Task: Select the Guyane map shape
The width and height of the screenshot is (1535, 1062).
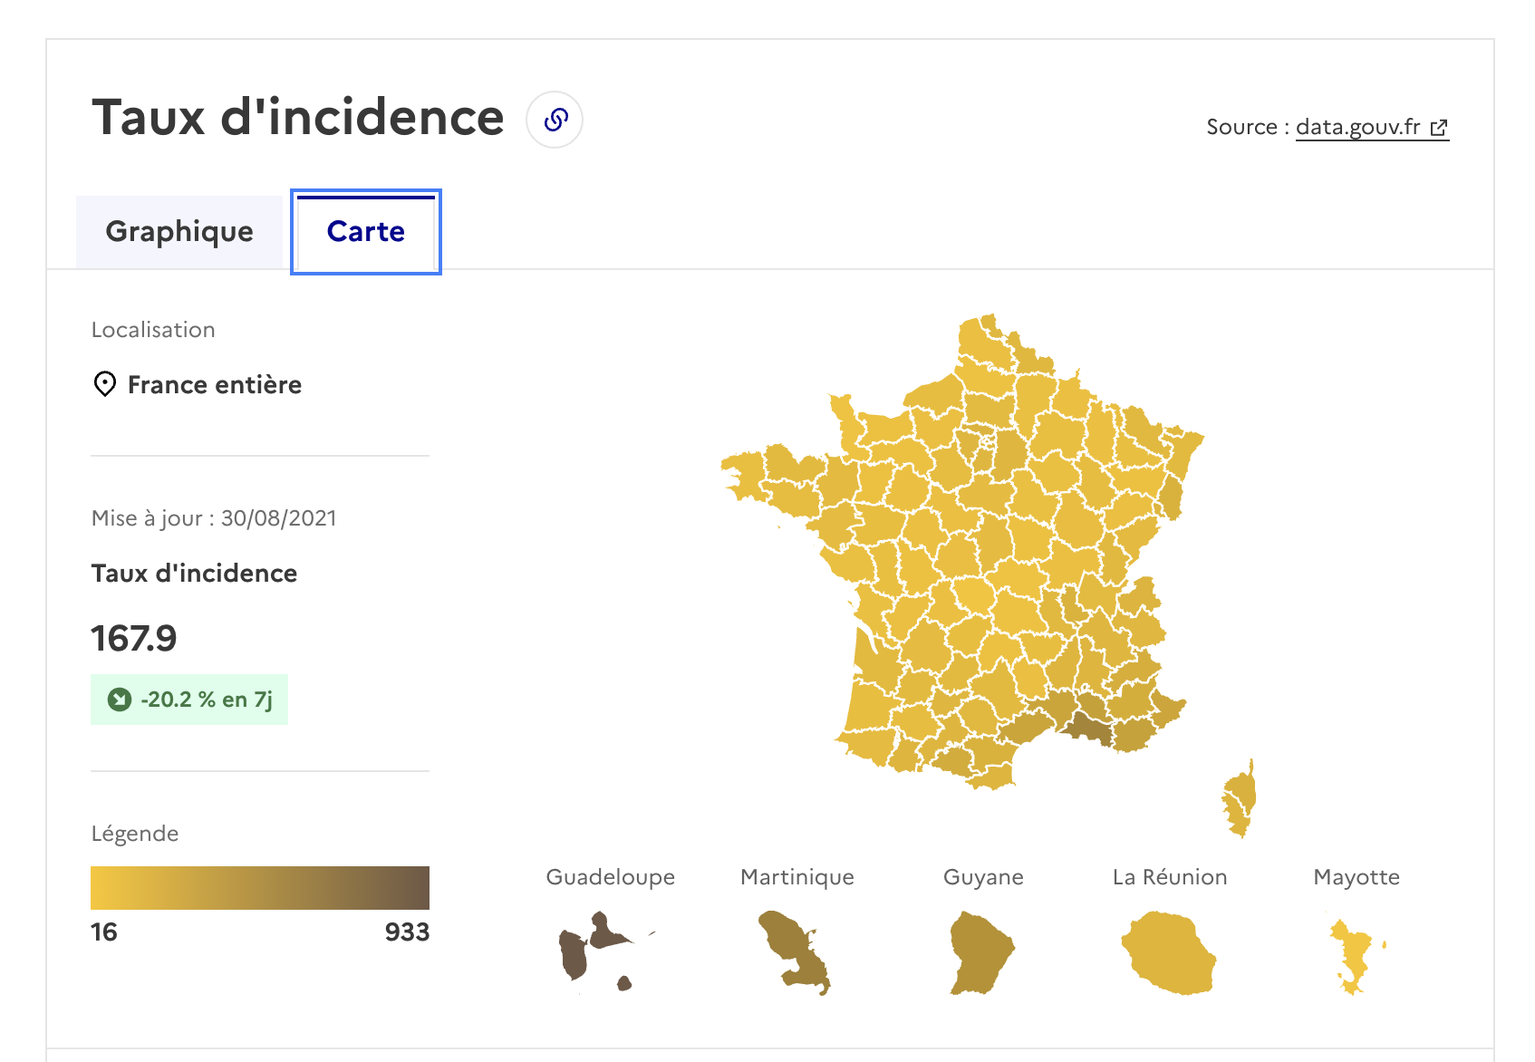Action: [981, 952]
